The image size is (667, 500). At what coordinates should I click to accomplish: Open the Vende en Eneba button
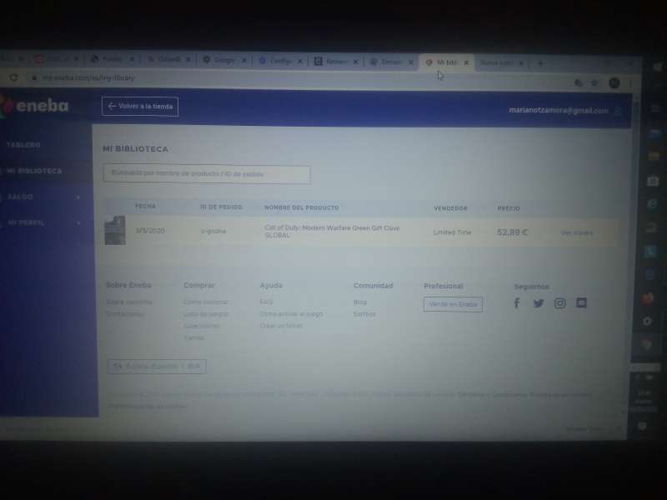pos(453,304)
